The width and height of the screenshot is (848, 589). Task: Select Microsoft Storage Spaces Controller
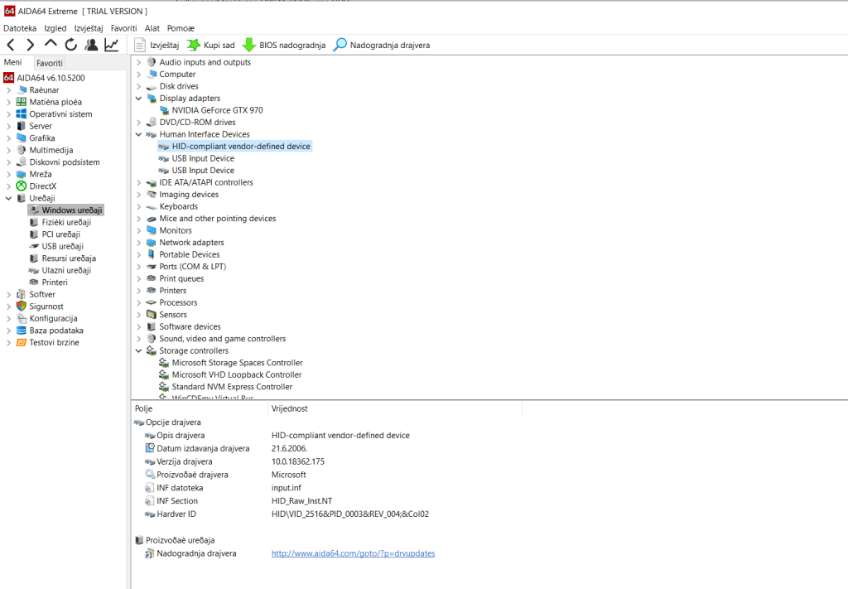(x=231, y=362)
